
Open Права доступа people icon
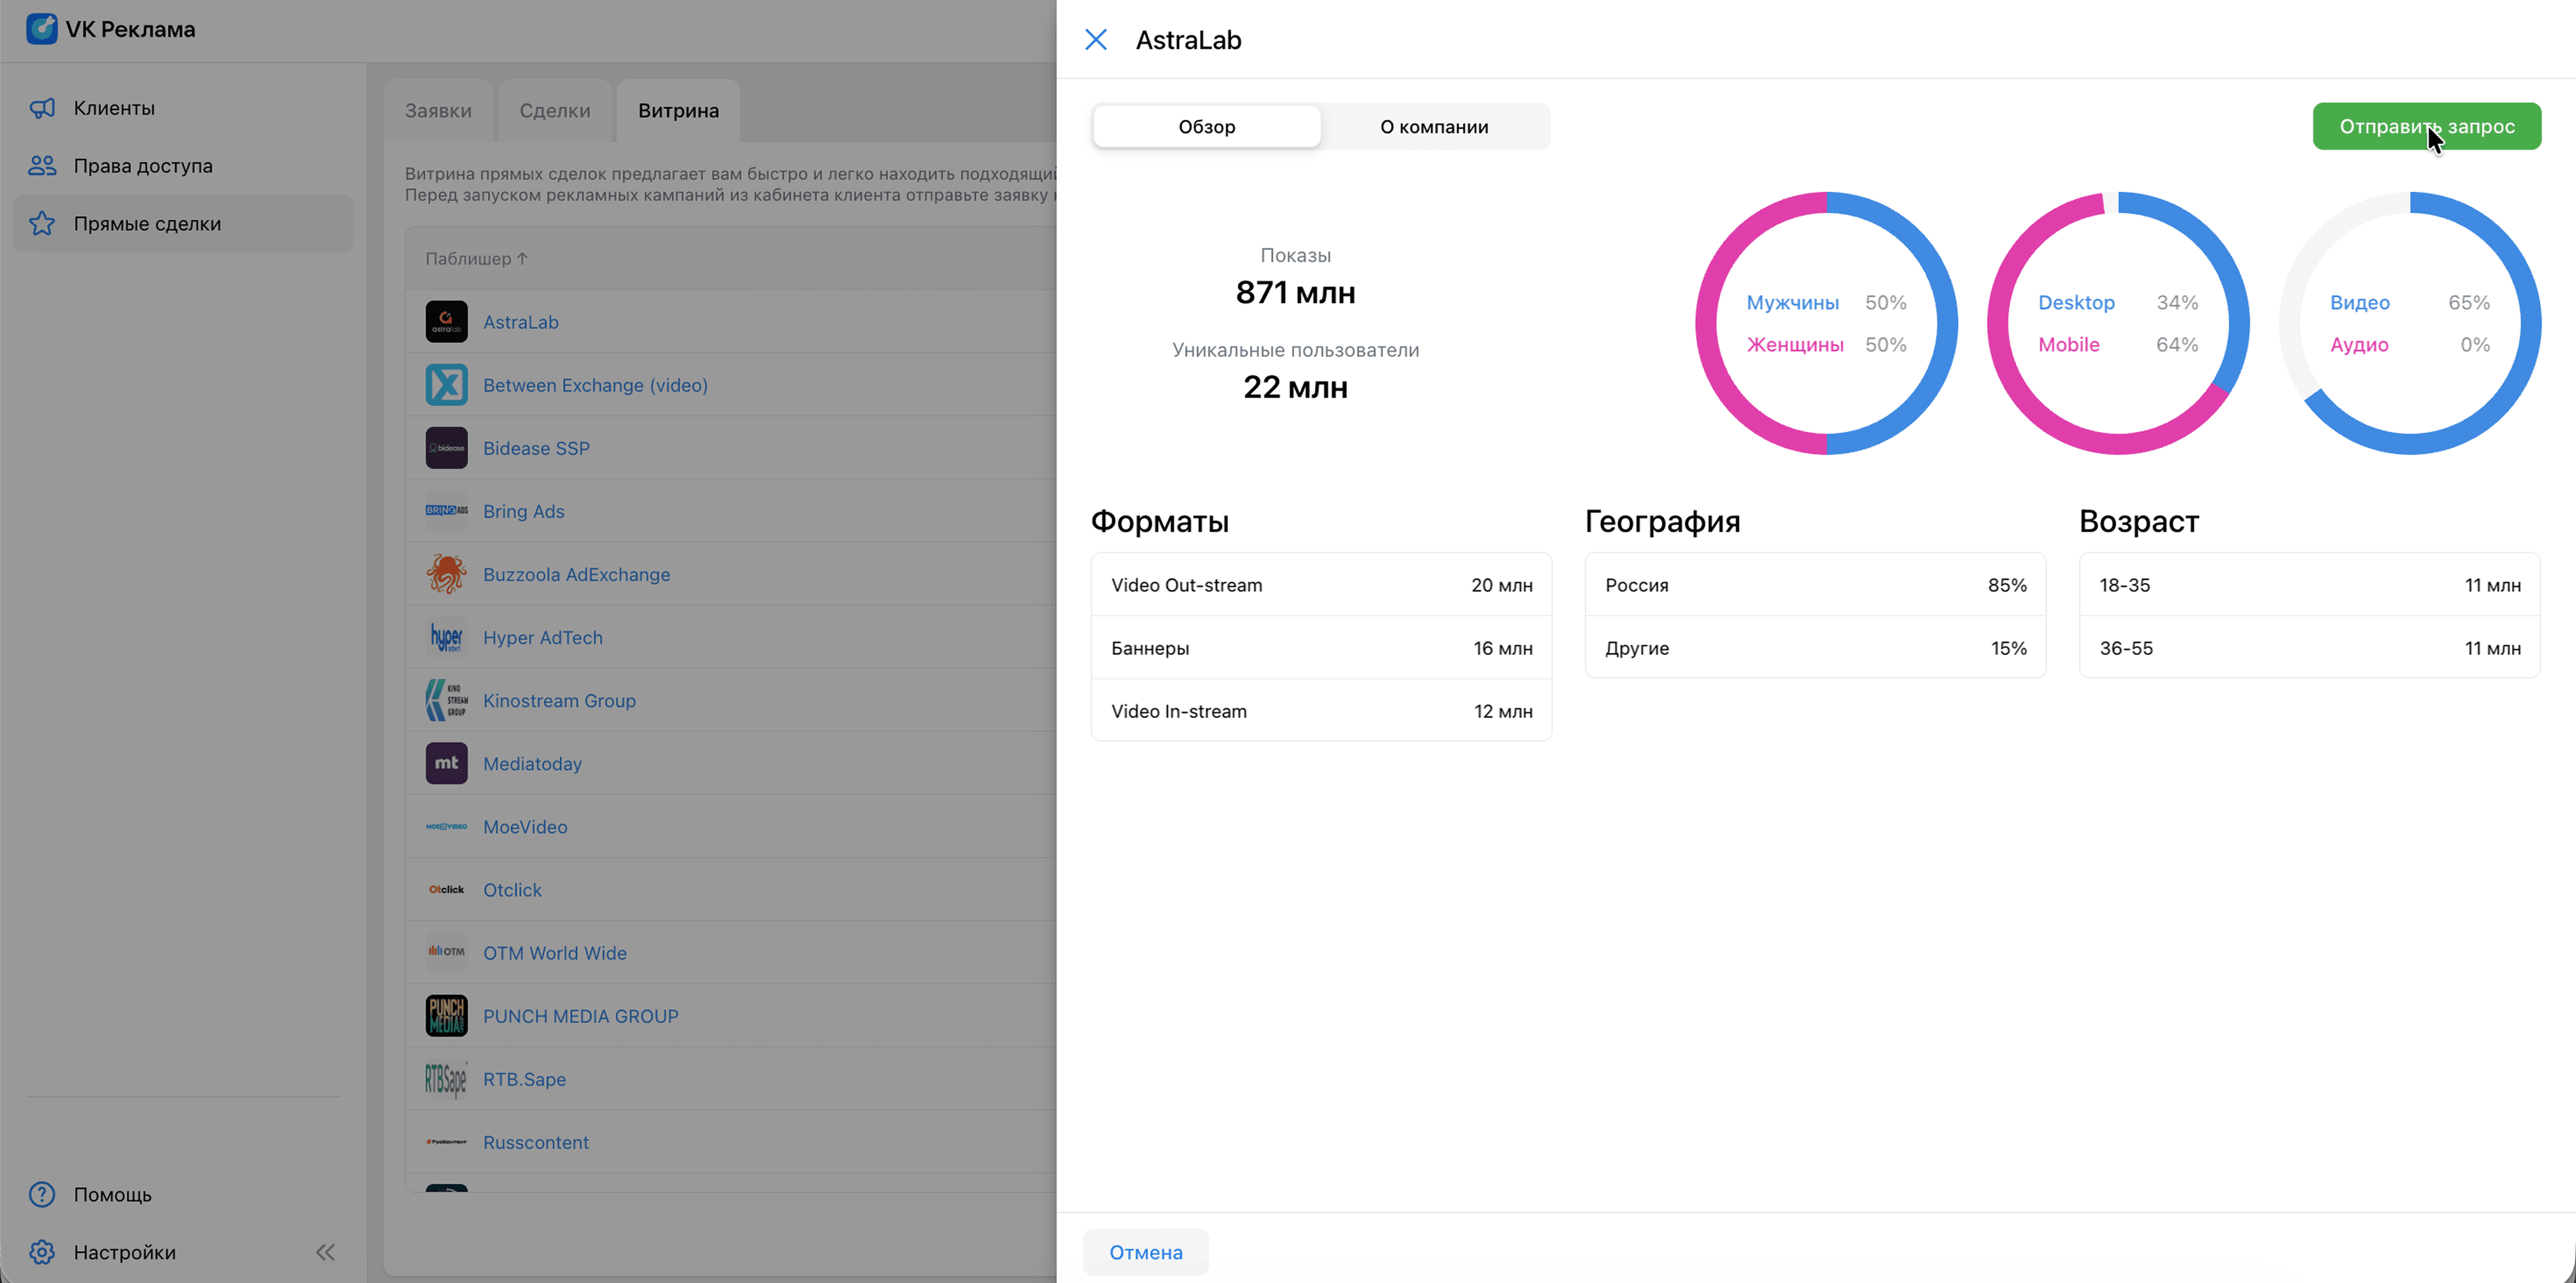(x=42, y=166)
